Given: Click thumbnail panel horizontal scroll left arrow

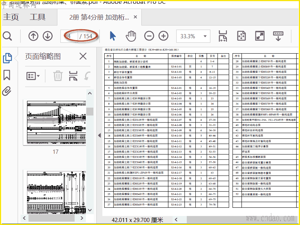Looking at the screenshot, I should [x=24, y=218].
